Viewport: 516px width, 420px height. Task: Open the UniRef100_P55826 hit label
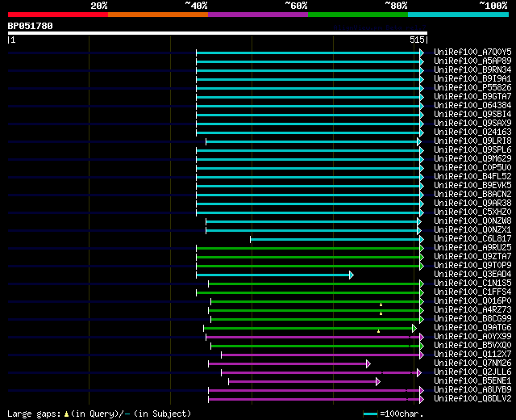point(472,88)
